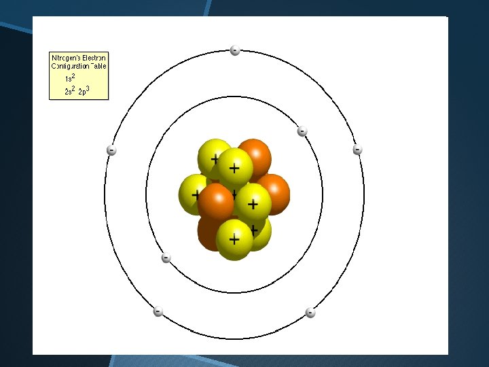
Task: Select the rightmost electron on outer shell
Action: tap(357, 150)
